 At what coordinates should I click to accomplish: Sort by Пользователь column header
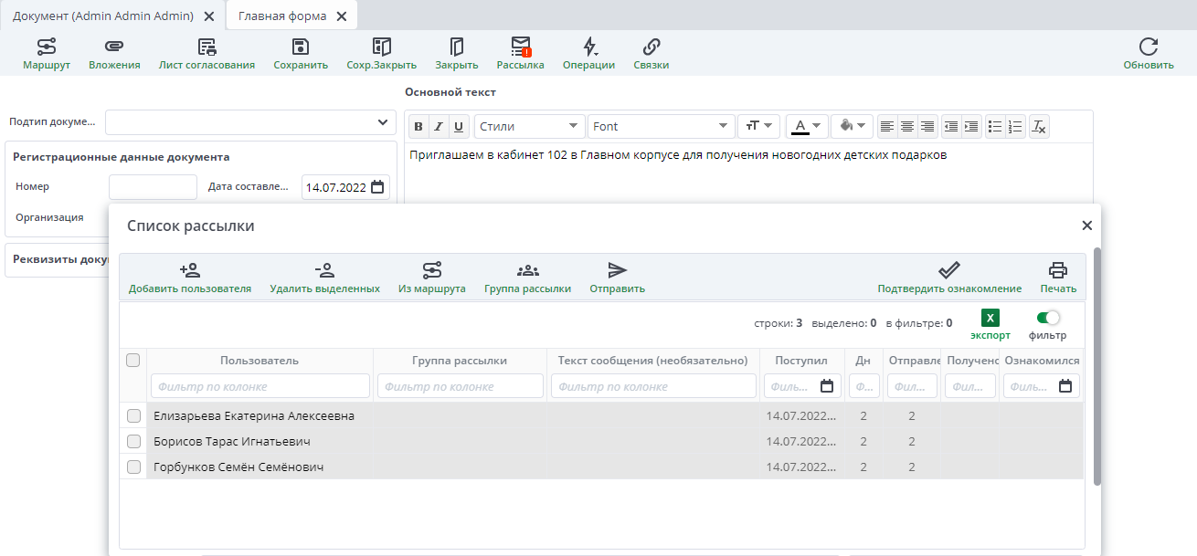coord(260,361)
